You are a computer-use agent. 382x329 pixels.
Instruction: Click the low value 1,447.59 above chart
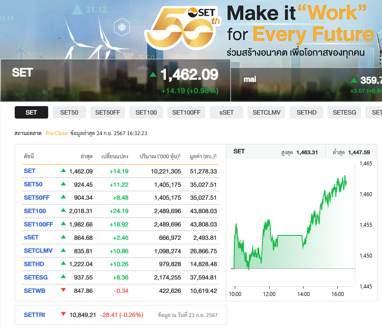coord(359,152)
